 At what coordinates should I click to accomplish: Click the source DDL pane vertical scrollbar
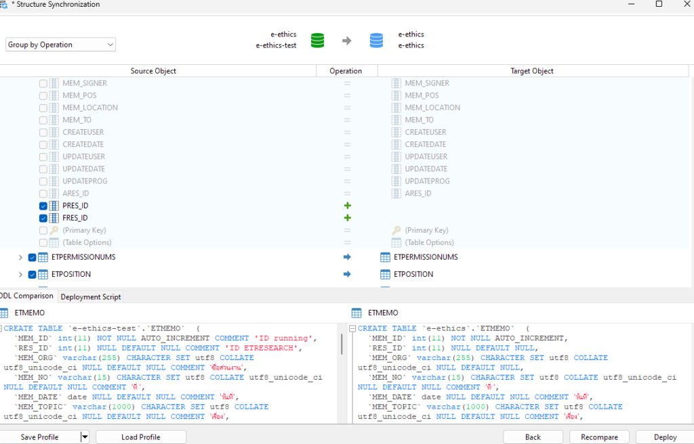pos(341,345)
